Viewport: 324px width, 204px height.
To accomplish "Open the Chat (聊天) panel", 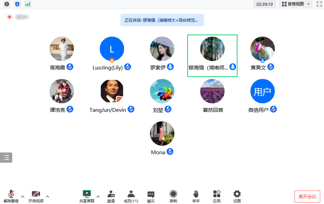I will (151, 196).
